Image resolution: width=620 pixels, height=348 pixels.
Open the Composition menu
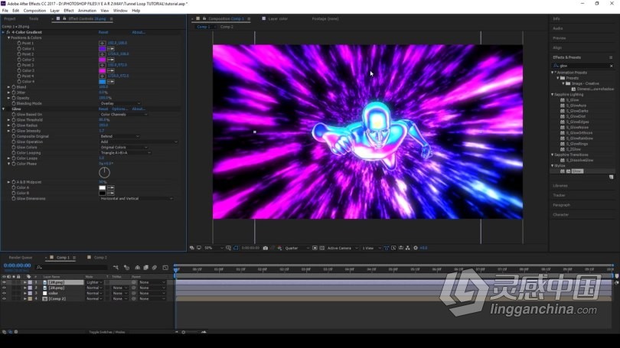34,11
